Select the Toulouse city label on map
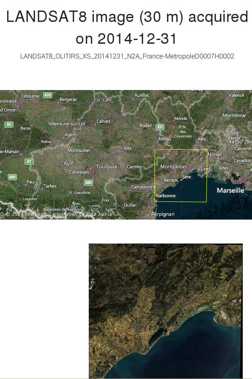 [107, 167]
